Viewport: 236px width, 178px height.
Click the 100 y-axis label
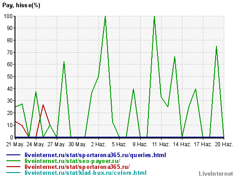8,16
